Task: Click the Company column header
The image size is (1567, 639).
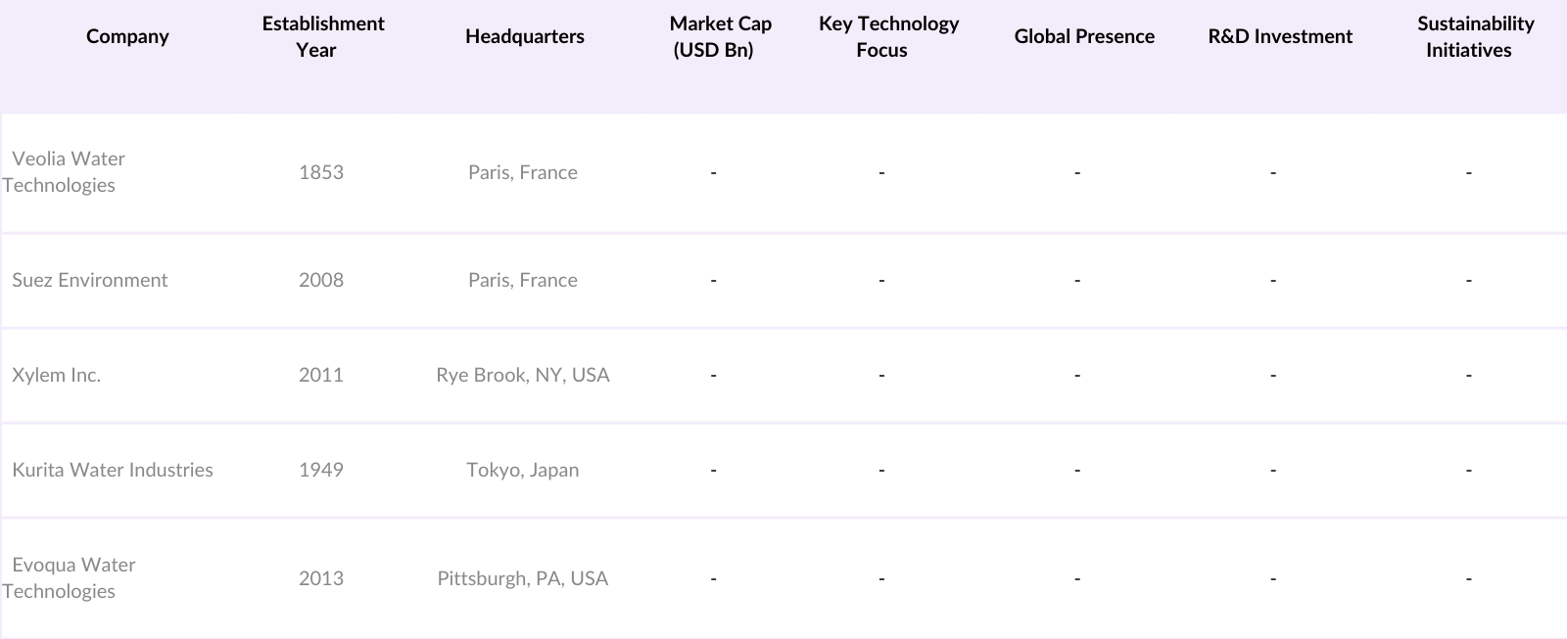Action: (x=127, y=37)
